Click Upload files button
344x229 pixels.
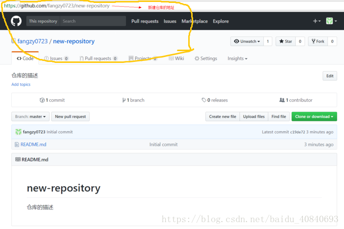pos(254,116)
